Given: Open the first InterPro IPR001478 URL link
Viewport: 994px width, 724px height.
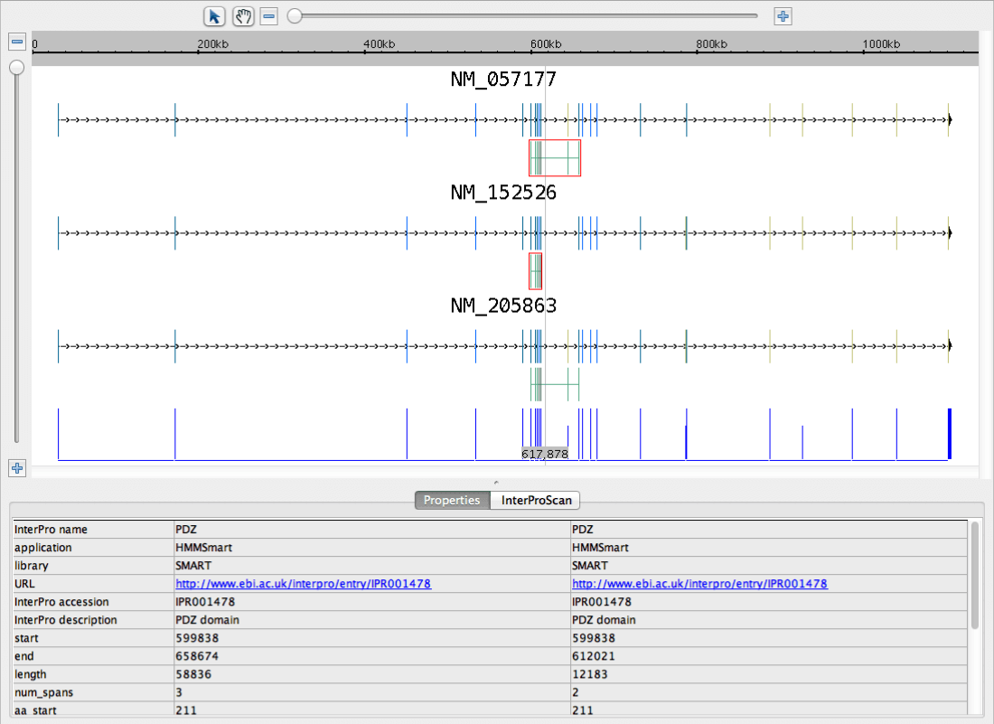Looking at the screenshot, I should click(x=303, y=584).
